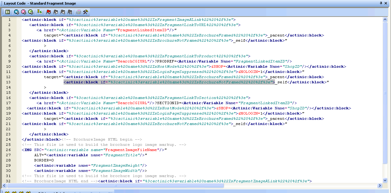This screenshot has height=193, width=391.
Task: Add a bookmark with the red flag
Action: point(49,12)
